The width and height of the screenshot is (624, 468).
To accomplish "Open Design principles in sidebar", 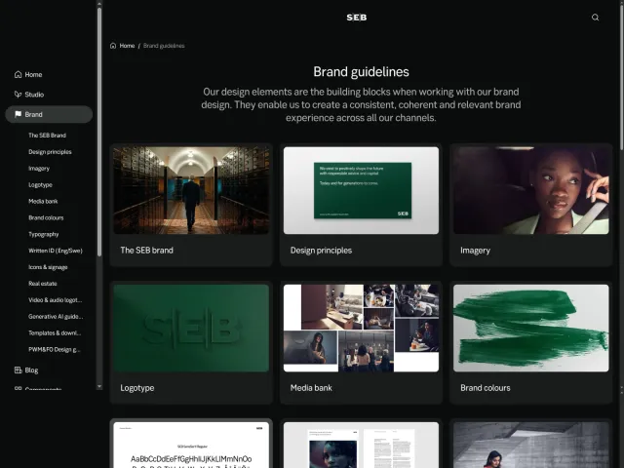I will (50, 152).
